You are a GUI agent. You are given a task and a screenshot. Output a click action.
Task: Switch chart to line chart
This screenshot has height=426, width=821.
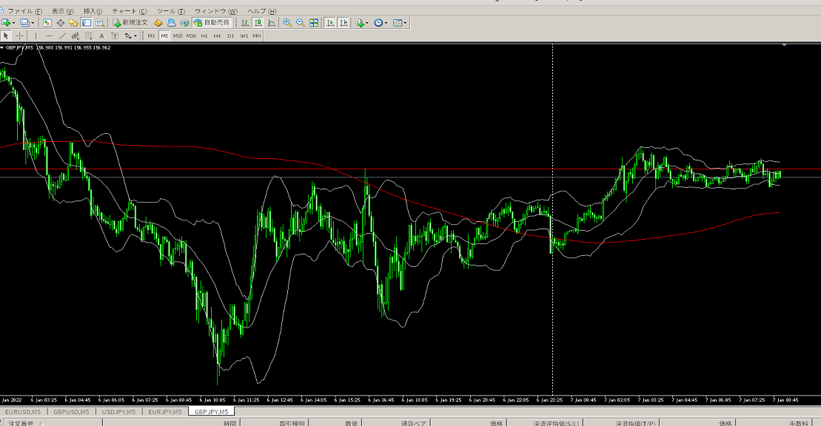(272, 22)
